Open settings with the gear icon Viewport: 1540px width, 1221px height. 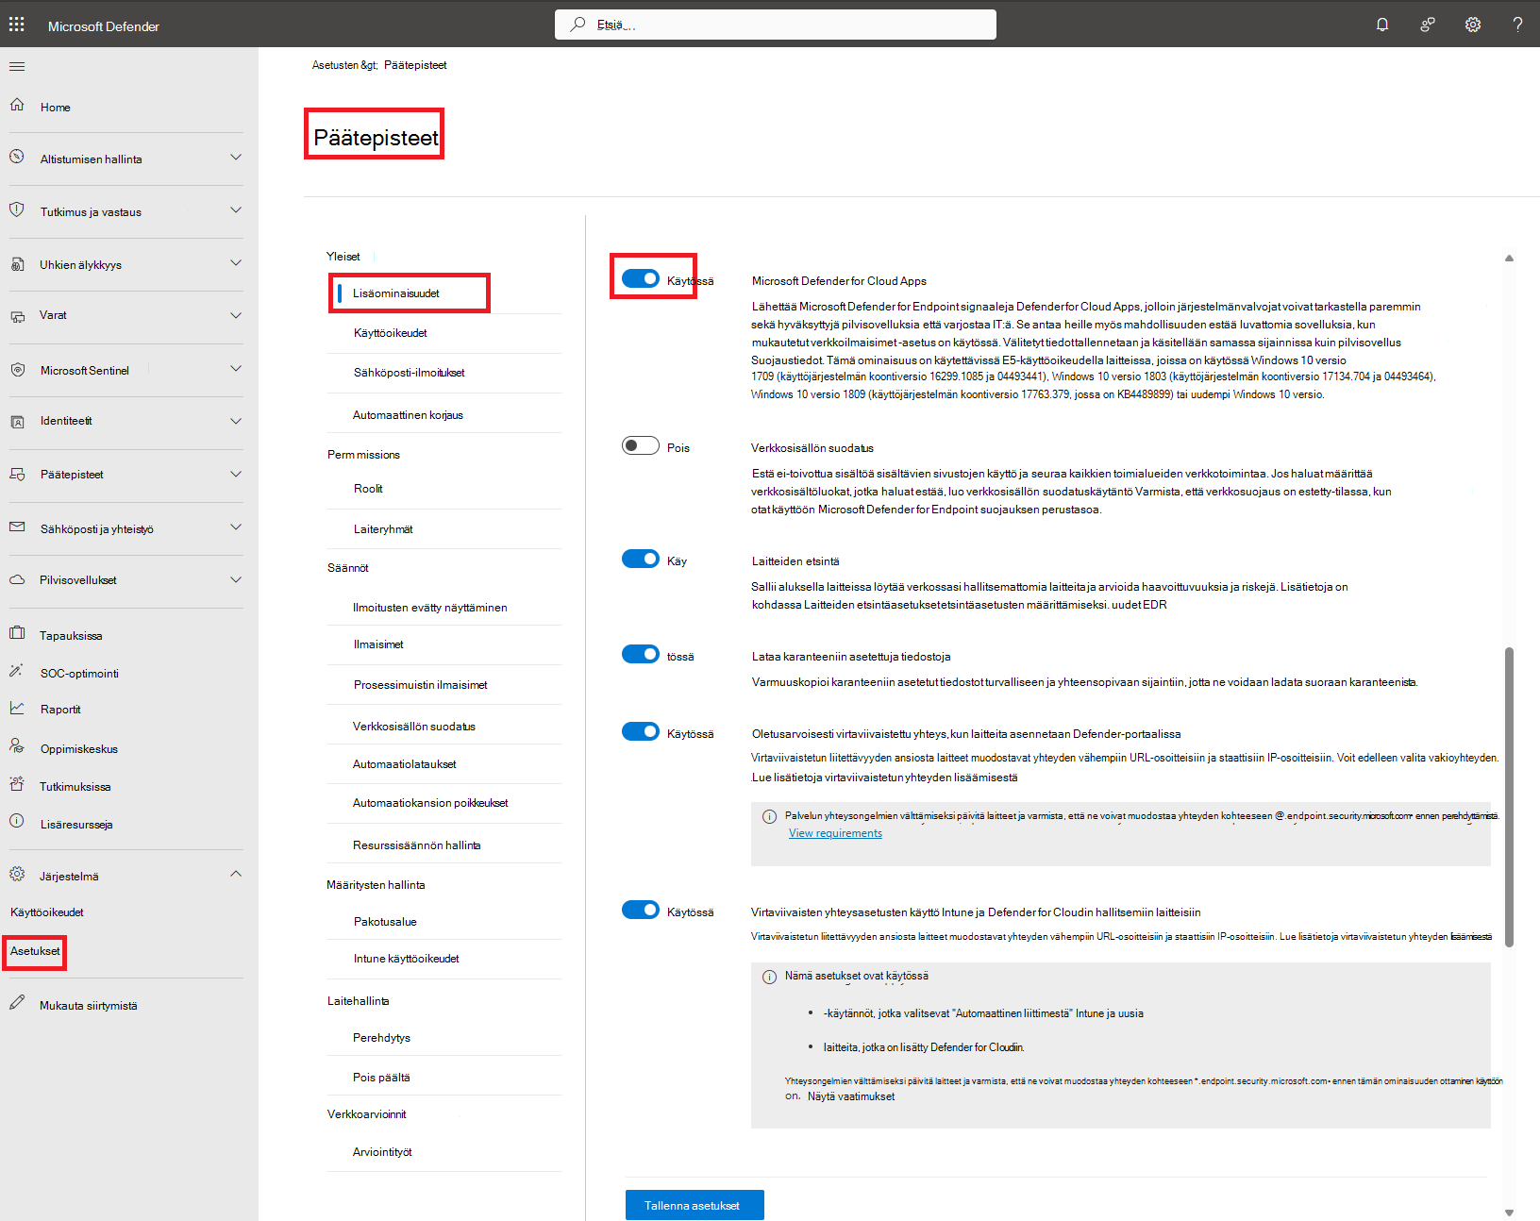point(1472,24)
